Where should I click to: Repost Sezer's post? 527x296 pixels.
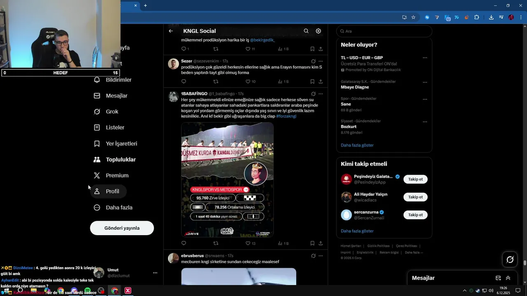216,81
